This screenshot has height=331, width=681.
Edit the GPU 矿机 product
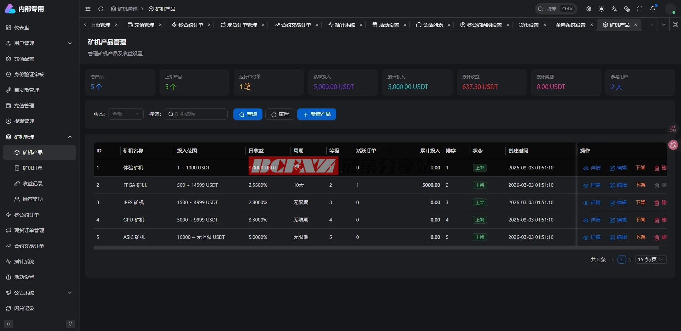[618, 220]
